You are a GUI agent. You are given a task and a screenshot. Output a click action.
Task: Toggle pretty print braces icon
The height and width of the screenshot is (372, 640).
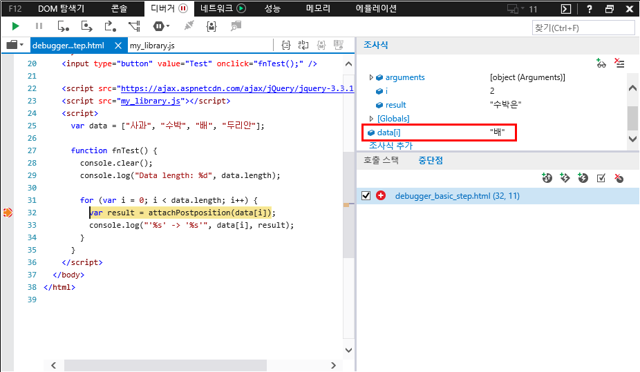pos(286,46)
